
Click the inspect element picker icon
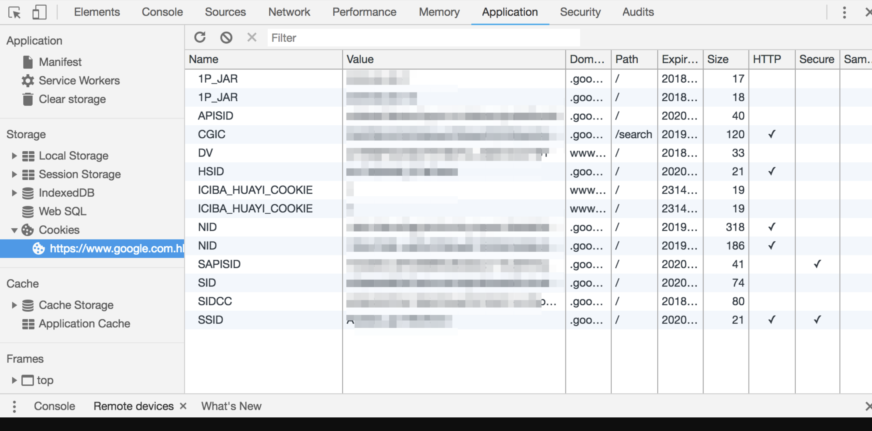[15, 13]
